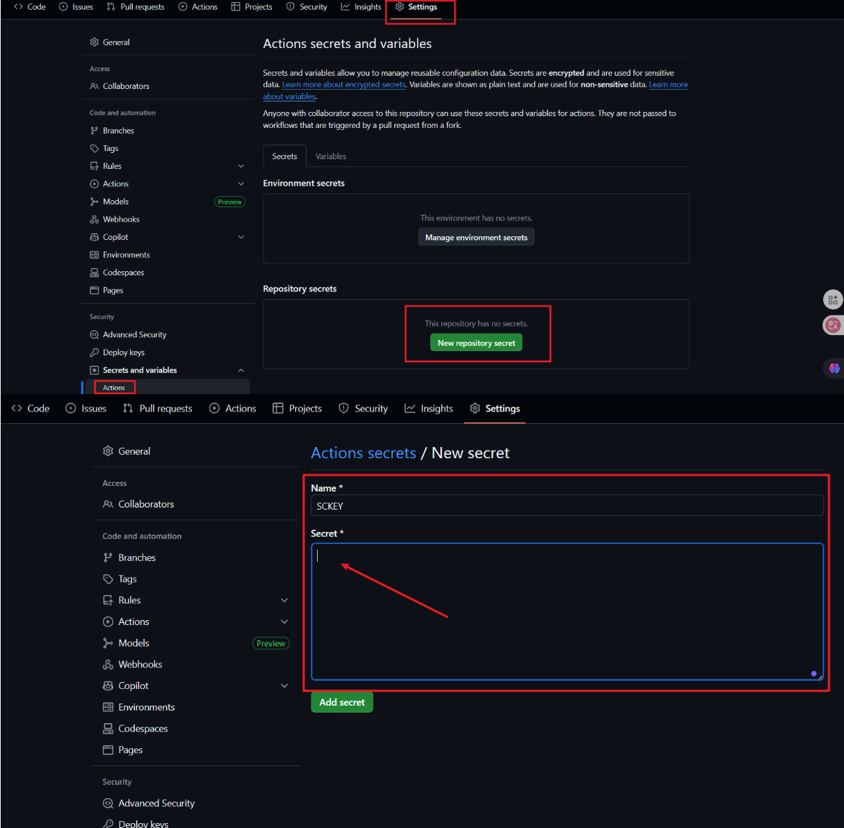The image size is (844, 828).
Task: Expand Actions chevron in upper sidebar
Action: (241, 184)
